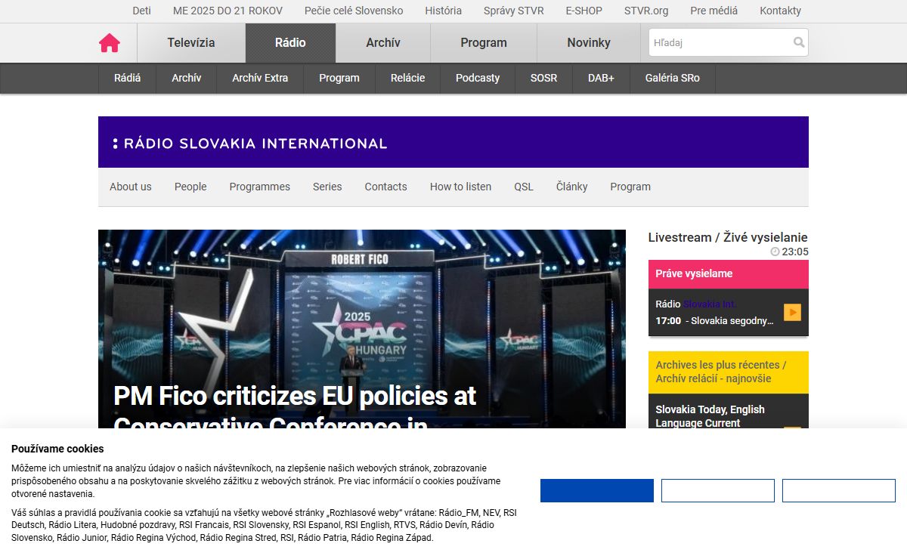907x559 pixels.
Task: Open the People section
Action: tap(190, 187)
